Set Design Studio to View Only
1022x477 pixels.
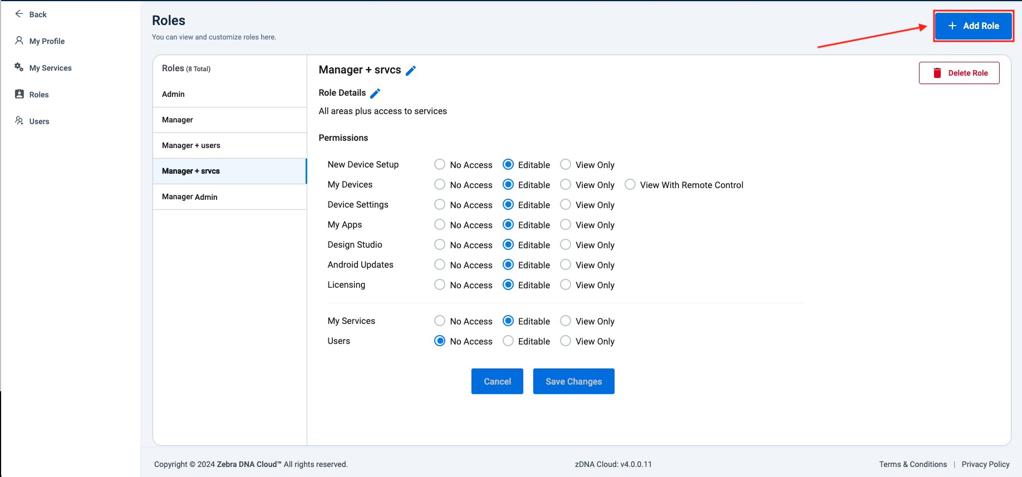[566, 245]
